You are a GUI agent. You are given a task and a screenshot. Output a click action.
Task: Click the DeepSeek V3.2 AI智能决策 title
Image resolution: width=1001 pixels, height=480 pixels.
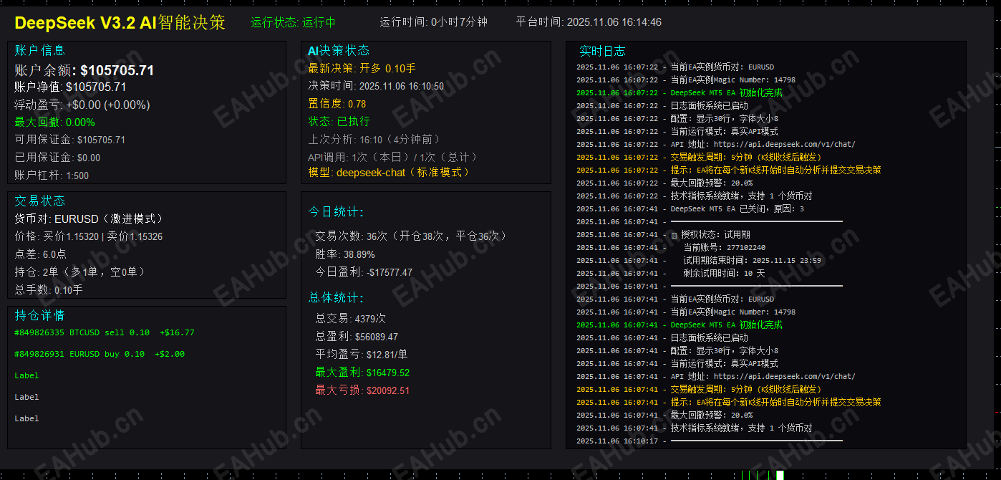(120, 22)
